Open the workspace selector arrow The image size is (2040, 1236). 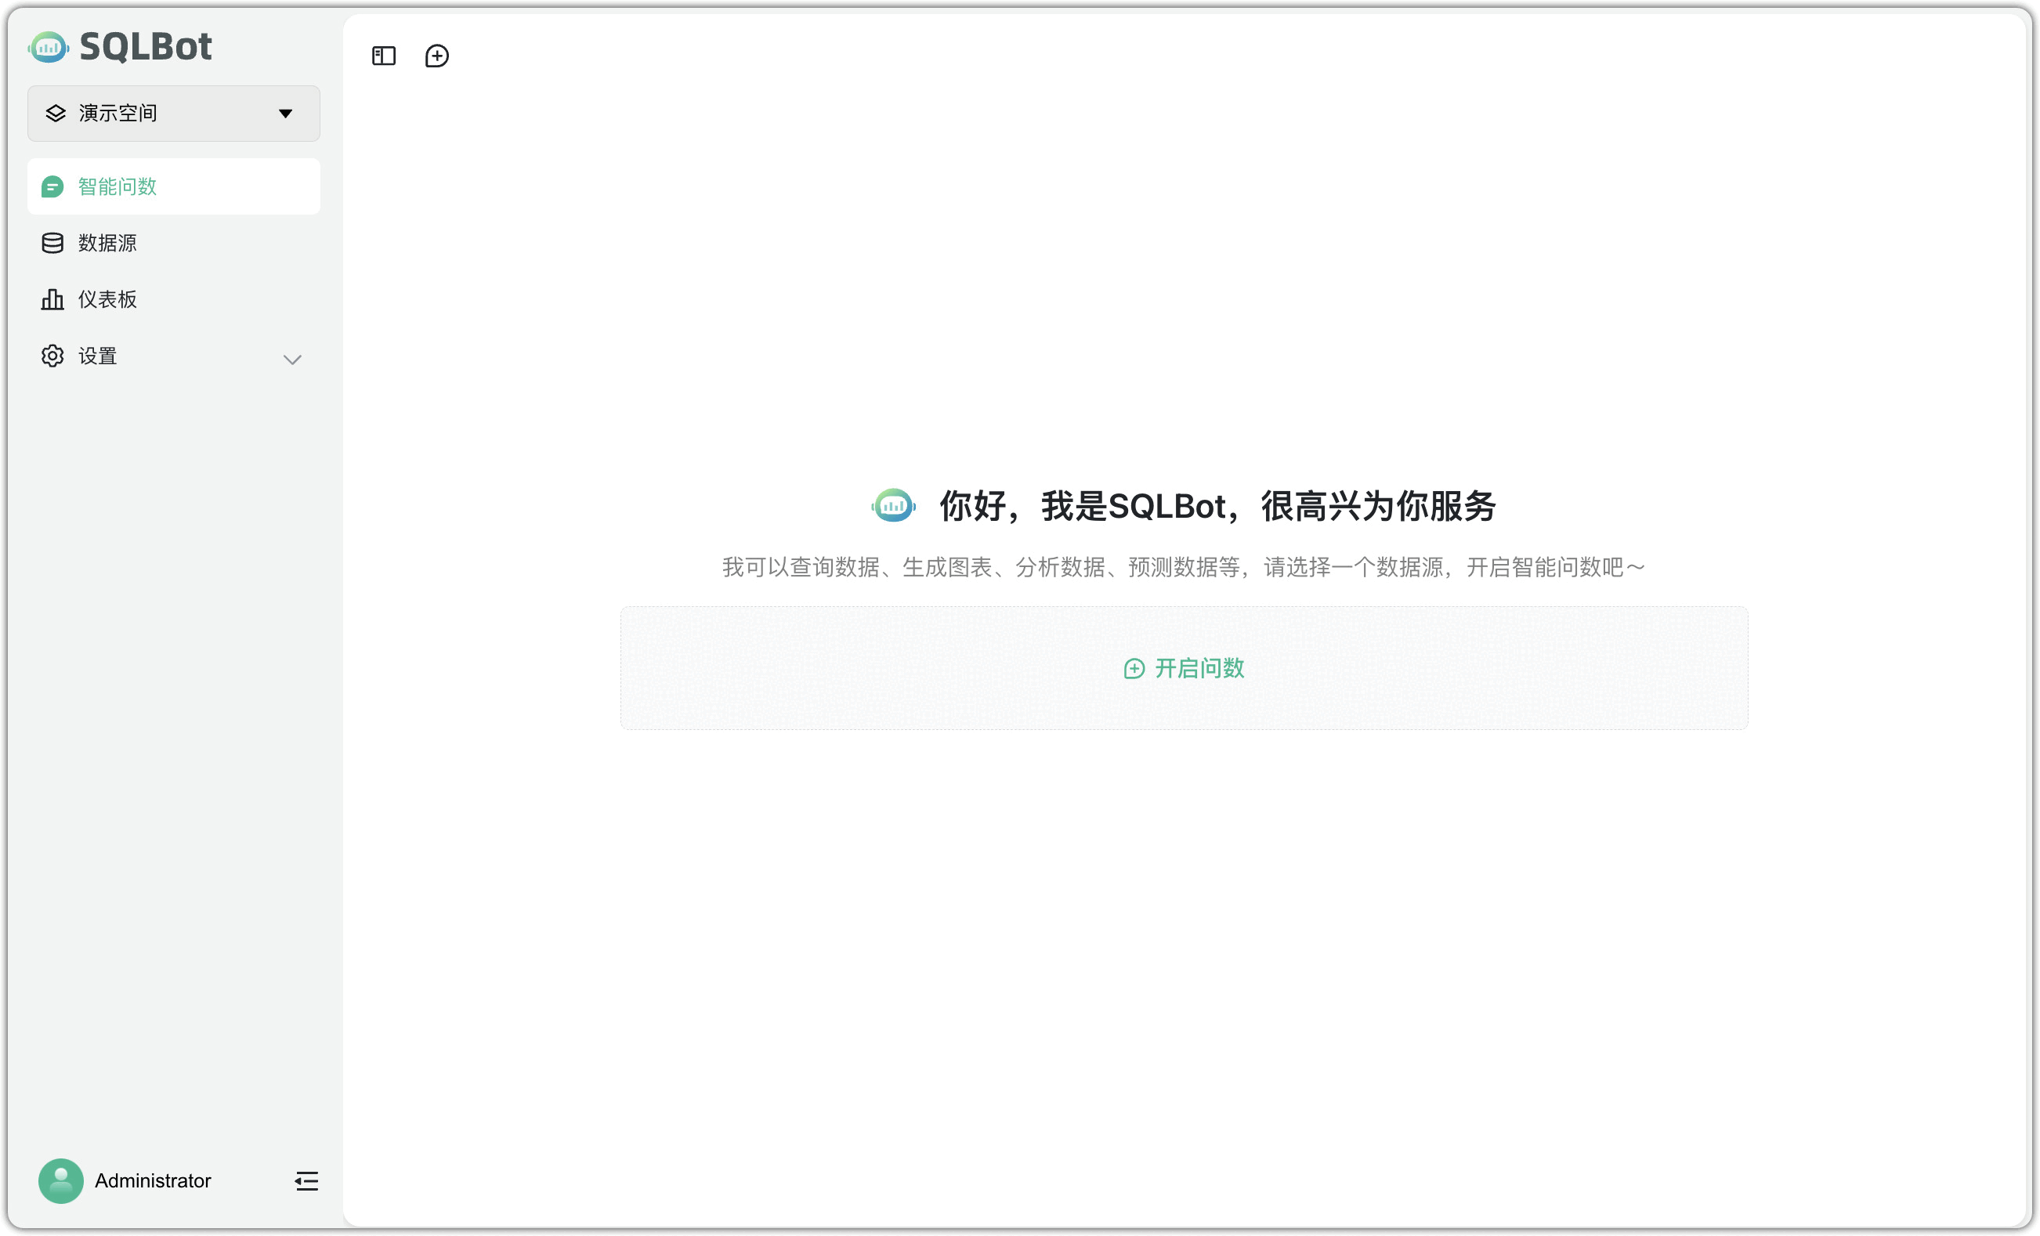point(285,114)
